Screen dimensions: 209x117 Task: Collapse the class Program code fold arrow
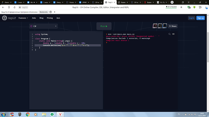click(x=34, y=39)
